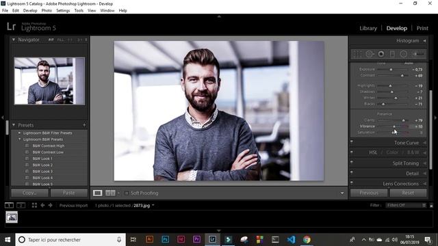Screen dimensions: 438x246
Task: Toggle filter lock switch
Action: pyautogui.click(x=431, y=206)
